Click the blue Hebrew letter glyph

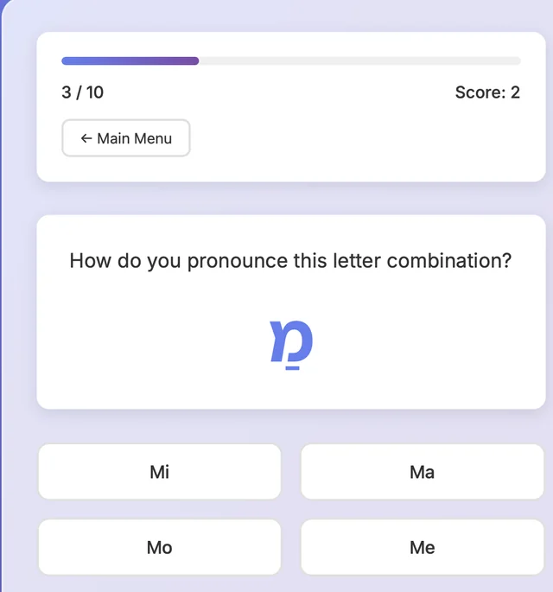click(291, 341)
